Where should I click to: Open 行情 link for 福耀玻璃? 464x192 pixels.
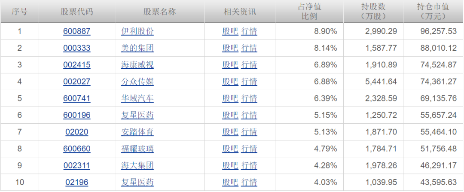[x=249, y=149]
